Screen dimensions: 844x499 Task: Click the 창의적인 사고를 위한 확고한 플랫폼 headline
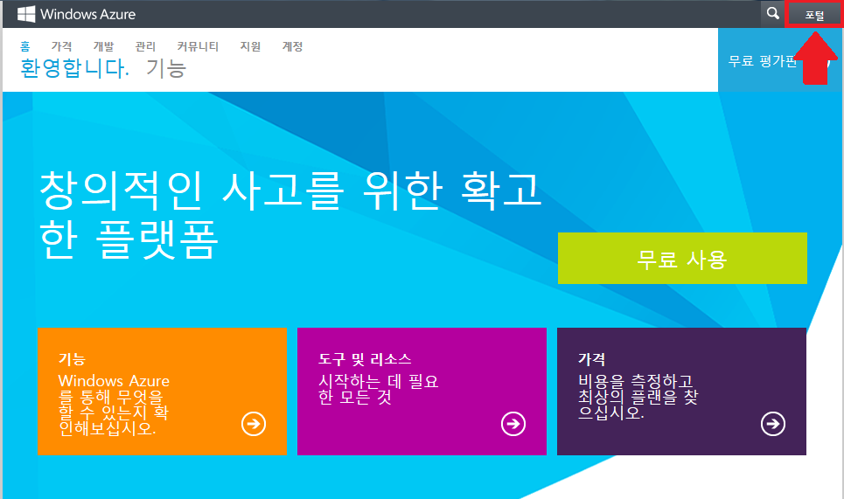point(290,215)
